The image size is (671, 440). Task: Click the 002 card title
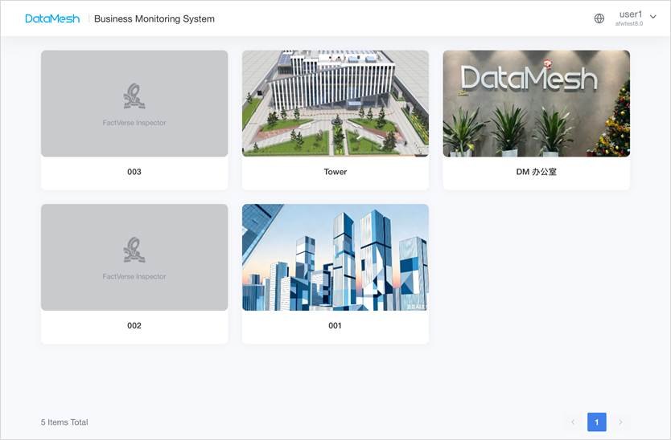(x=134, y=326)
